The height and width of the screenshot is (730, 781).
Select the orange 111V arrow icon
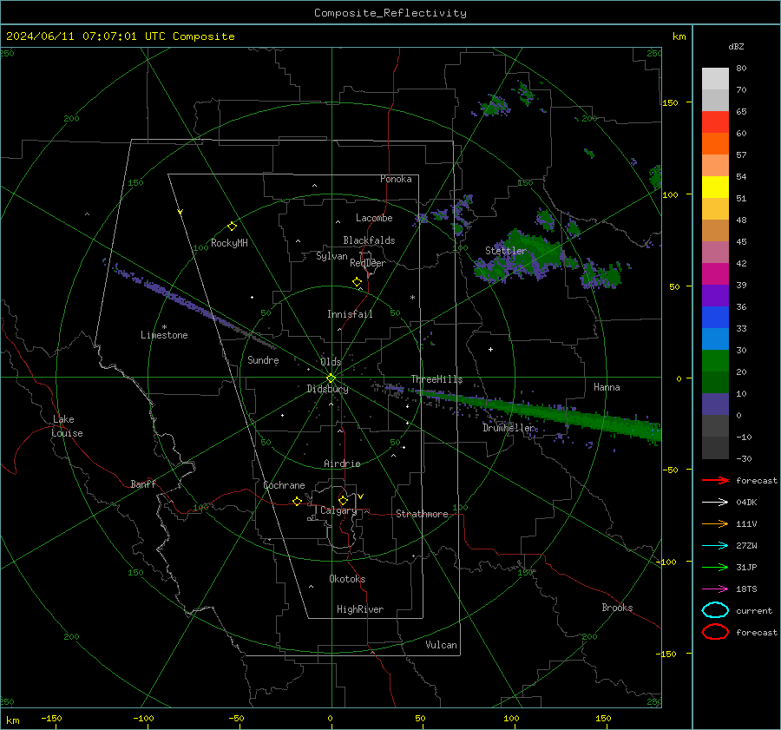coord(715,523)
